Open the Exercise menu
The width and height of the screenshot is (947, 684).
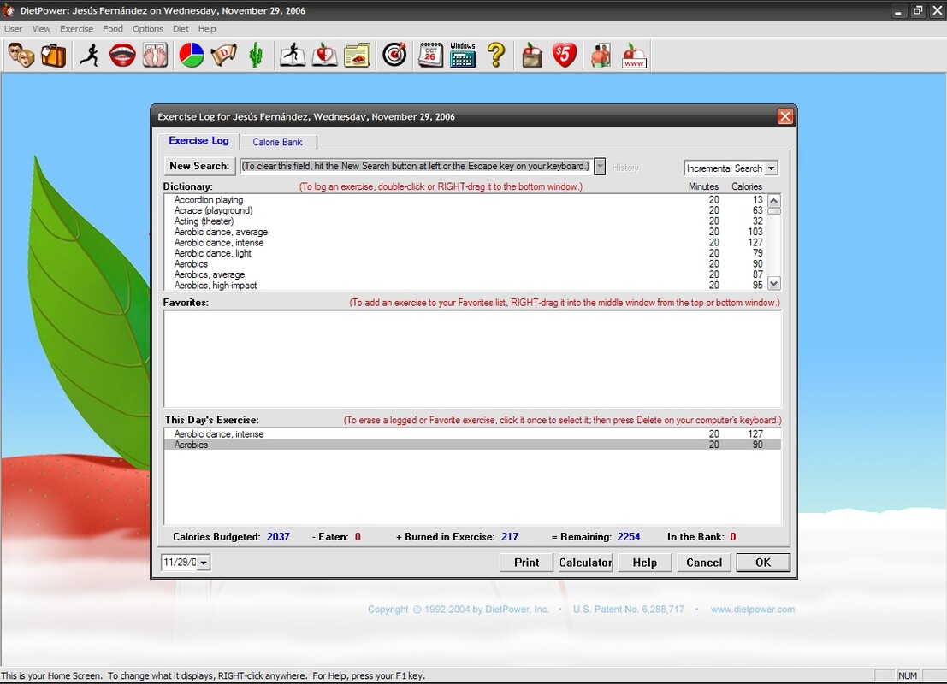(76, 29)
